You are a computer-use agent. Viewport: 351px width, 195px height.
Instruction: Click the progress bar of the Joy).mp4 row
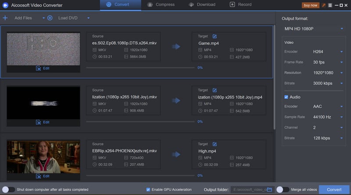[140, 122]
